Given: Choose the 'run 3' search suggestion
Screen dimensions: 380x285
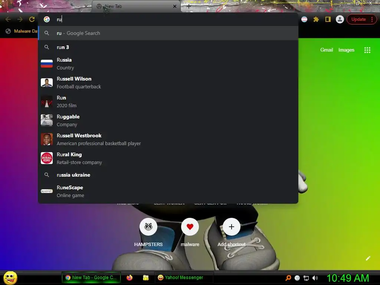Looking at the screenshot, I should coord(168,47).
